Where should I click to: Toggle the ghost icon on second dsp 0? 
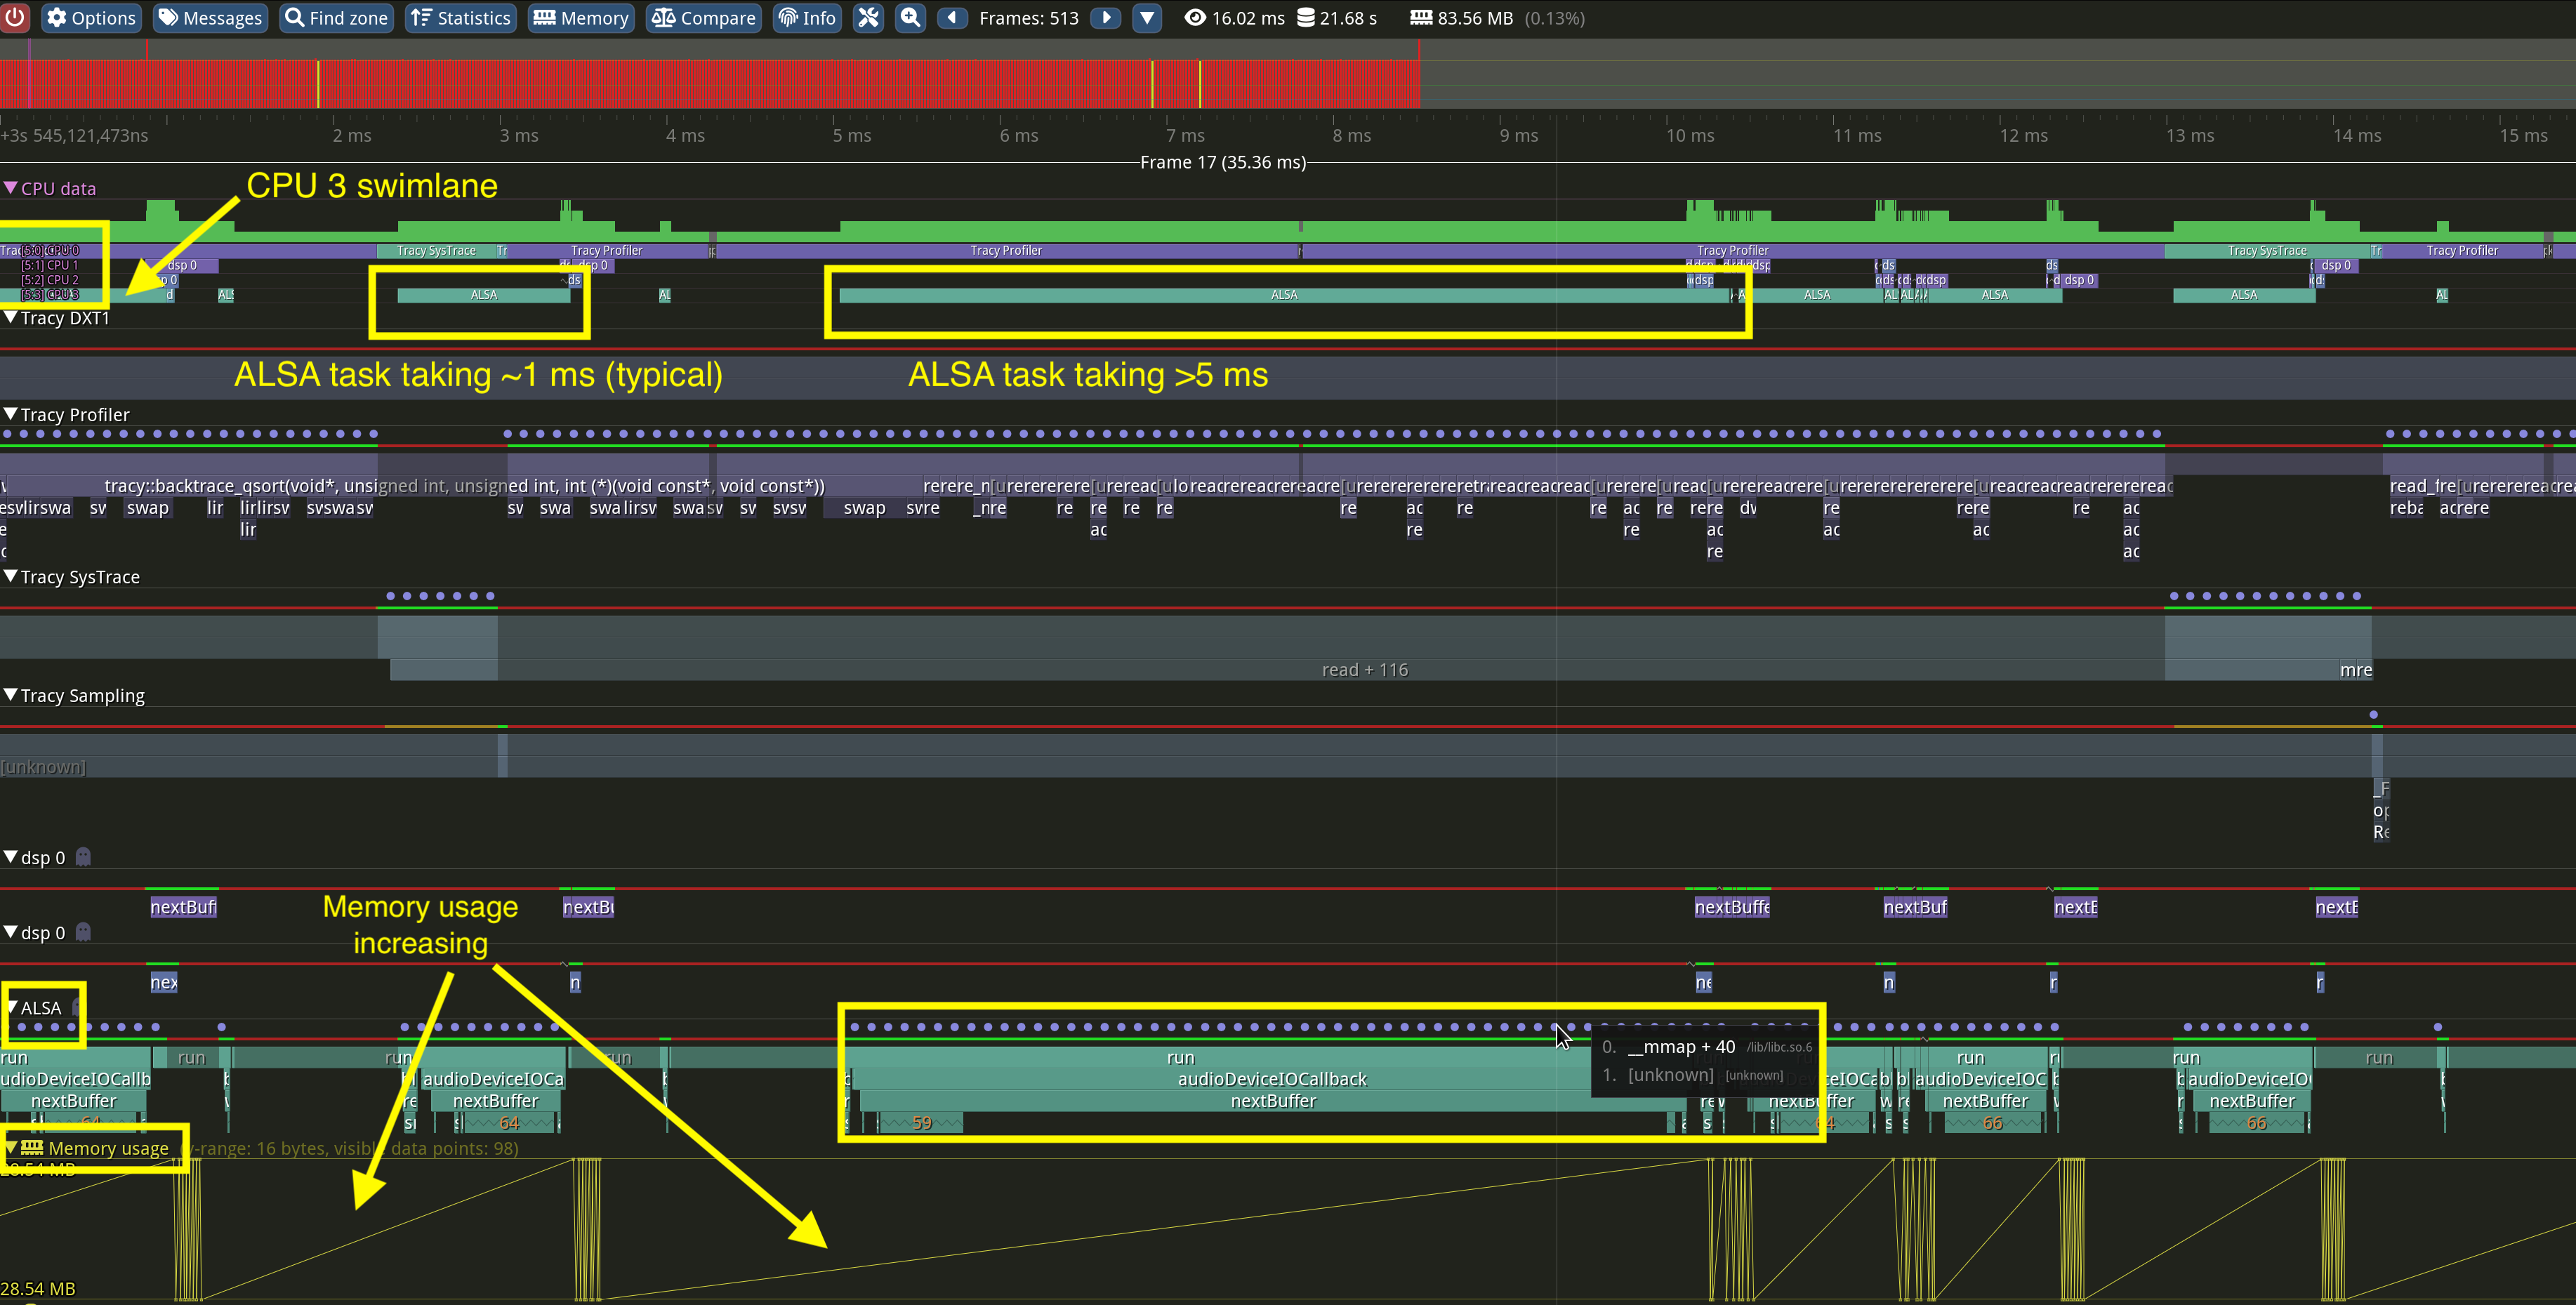[84, 932]
